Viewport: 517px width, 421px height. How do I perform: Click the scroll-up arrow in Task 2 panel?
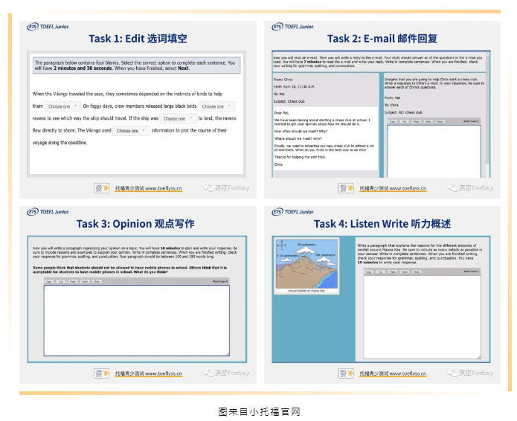point(488,54)
